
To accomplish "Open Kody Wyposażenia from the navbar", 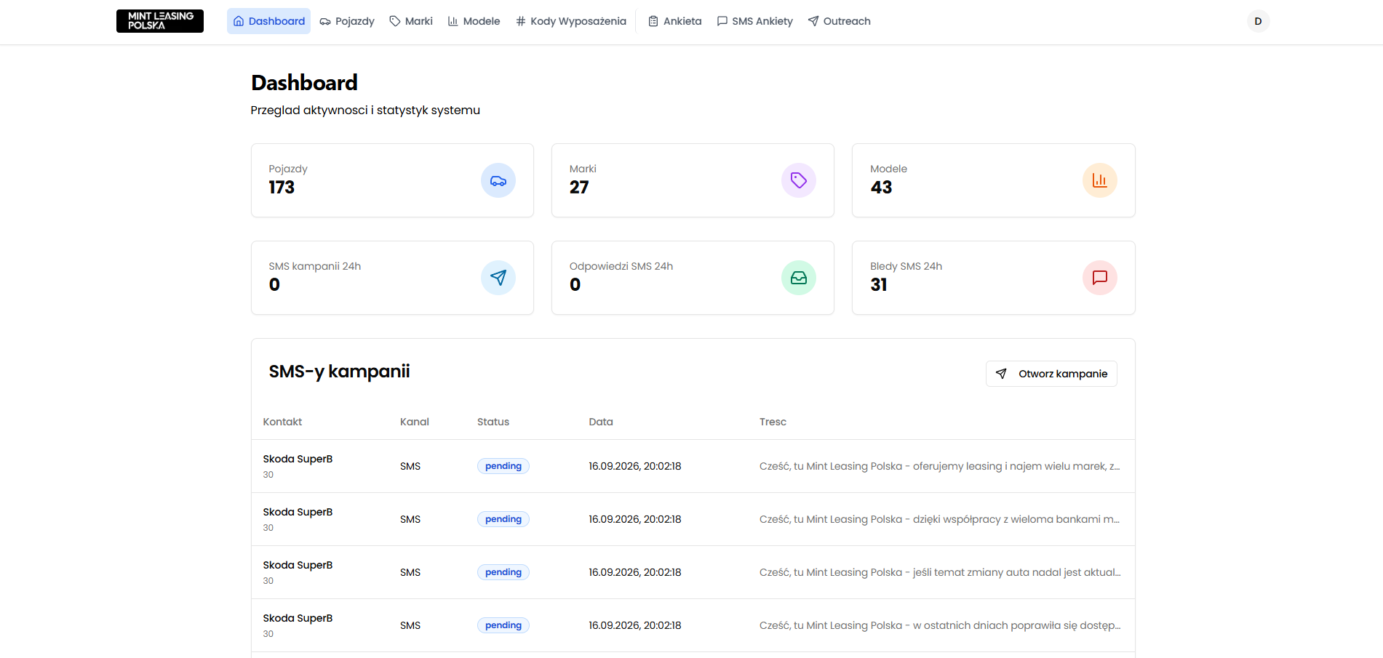I will click(571, 21).
